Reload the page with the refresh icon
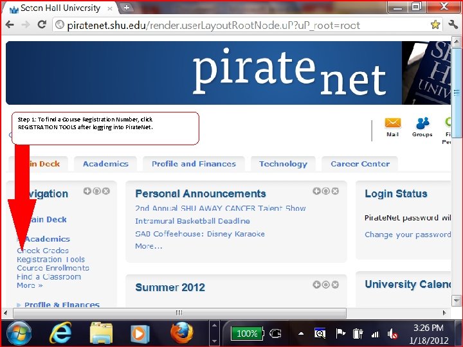Image resolution: width=463 pixels, height=347 pixels. [x=42, y=24]
